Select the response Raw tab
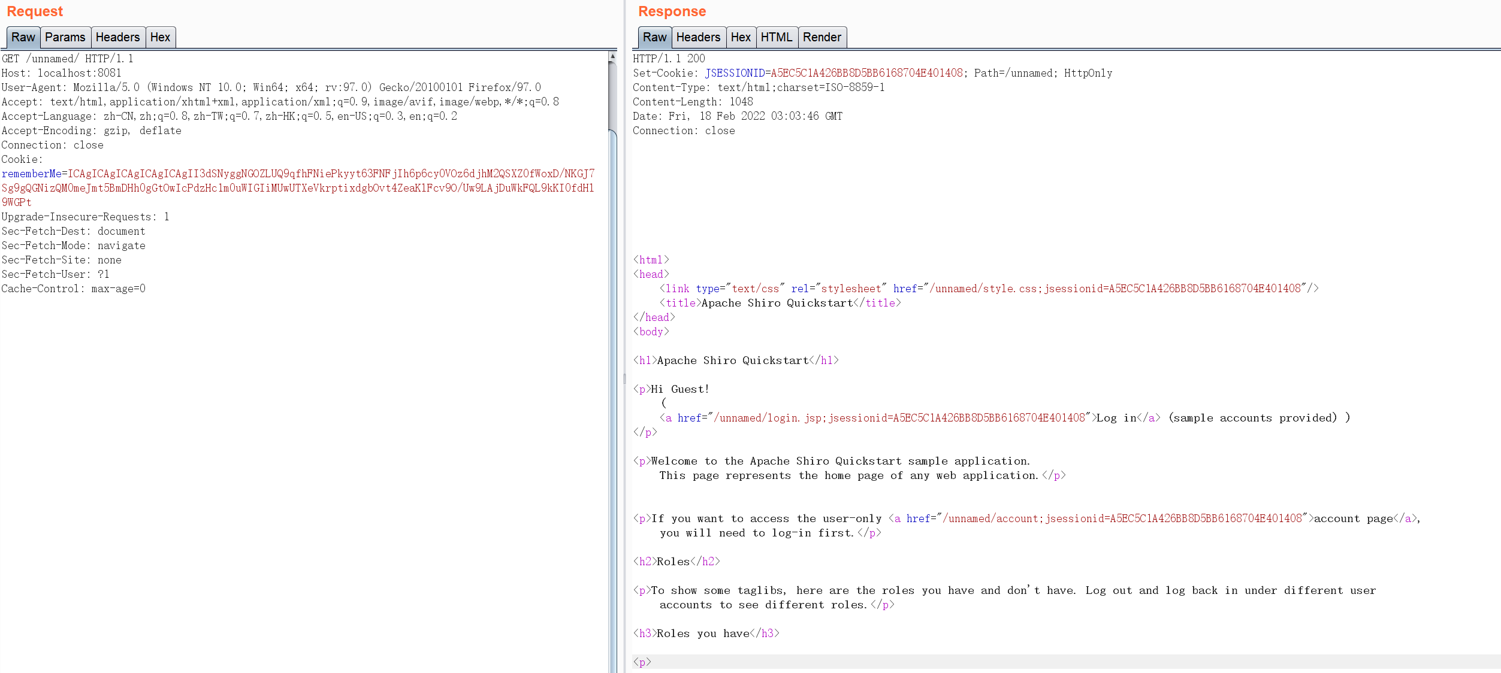1501x673 pixels. (x=654, y=37)
